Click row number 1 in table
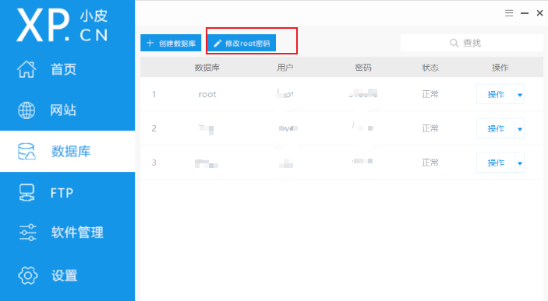548x301 pixels. click(x=154, y=94)
